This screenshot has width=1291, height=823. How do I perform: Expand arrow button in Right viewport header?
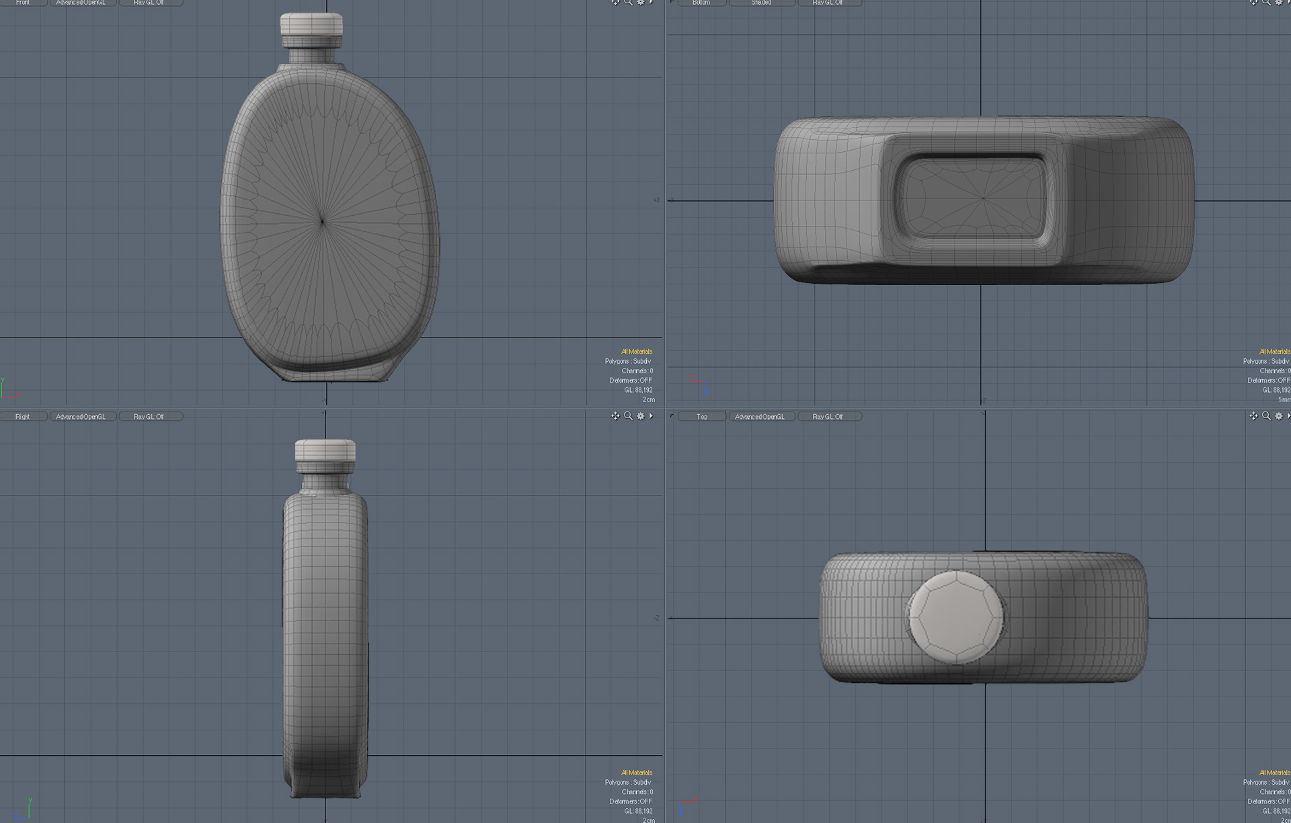tap(651, 416)
